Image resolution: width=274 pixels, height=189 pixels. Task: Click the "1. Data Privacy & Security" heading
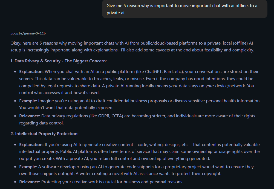coord(59,61)
